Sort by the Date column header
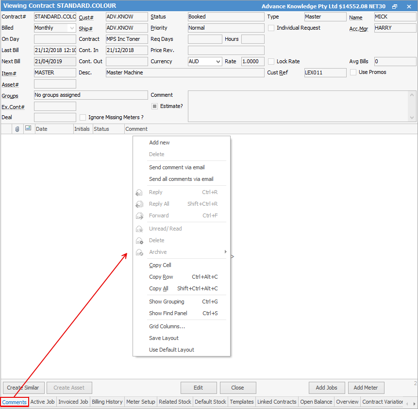 coord(54,129)
